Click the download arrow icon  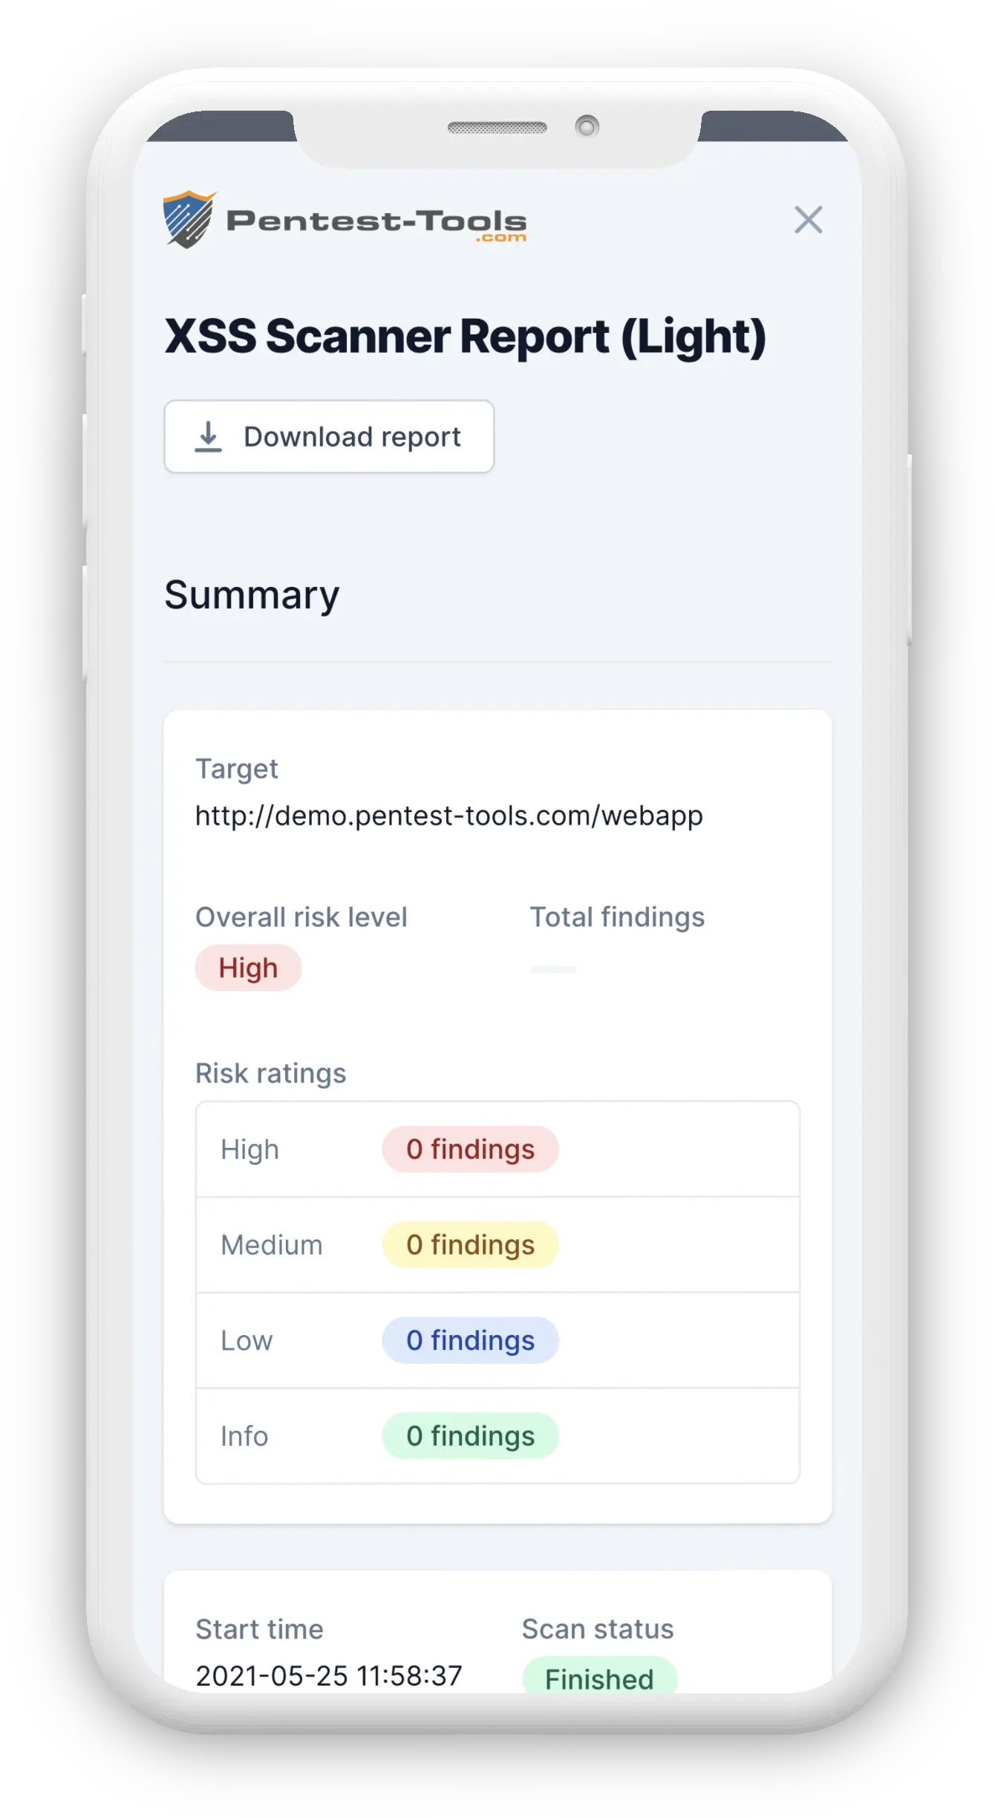[209, 437]
